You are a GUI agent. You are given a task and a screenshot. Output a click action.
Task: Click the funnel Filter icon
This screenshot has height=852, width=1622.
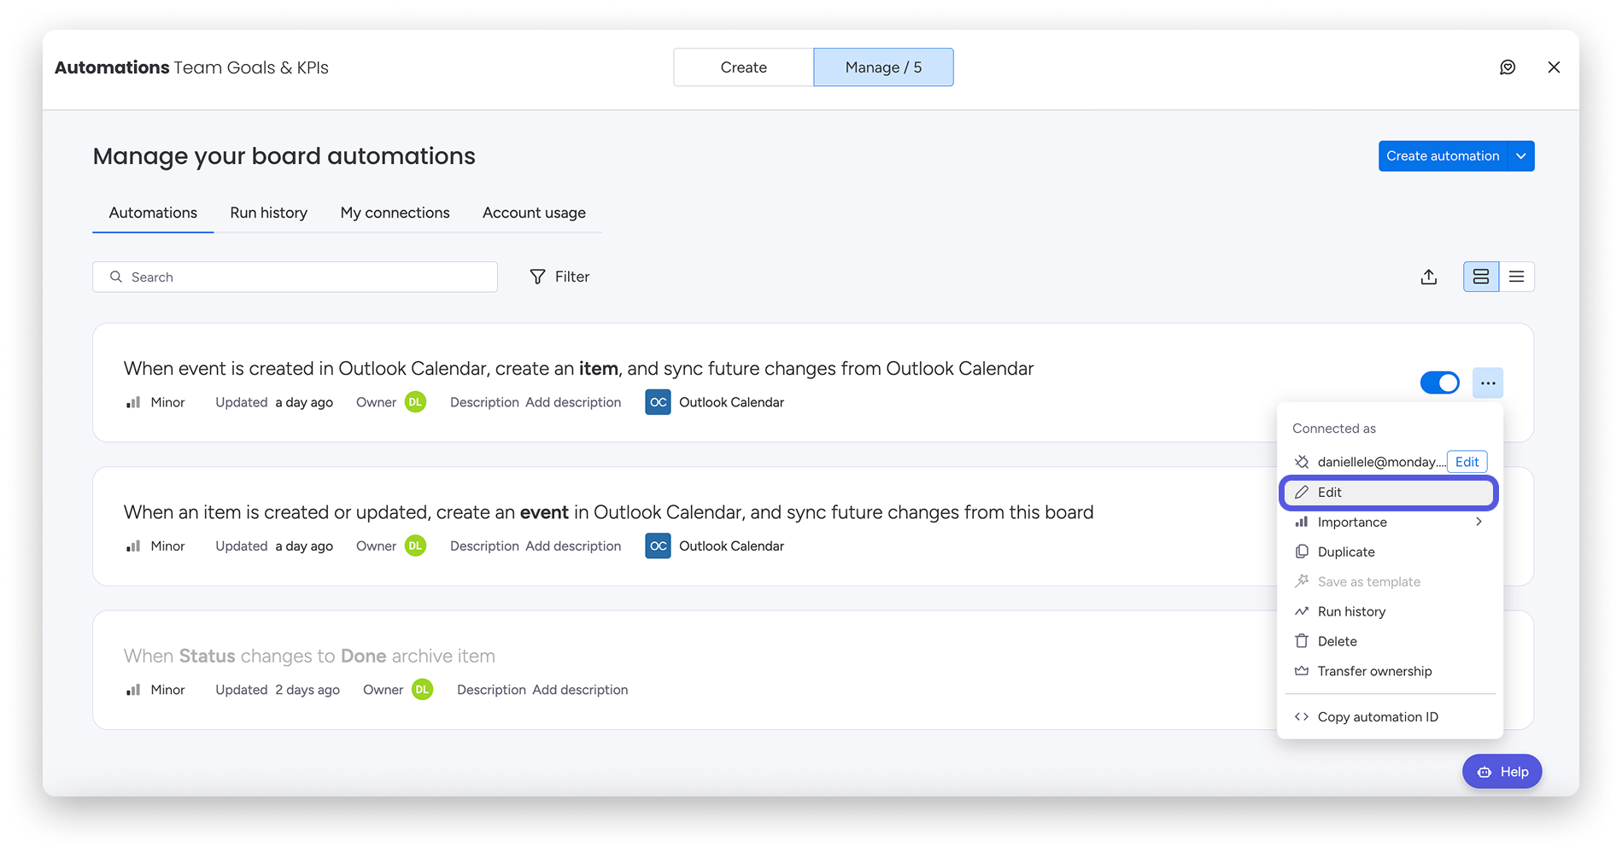click(x=537, y=277)
